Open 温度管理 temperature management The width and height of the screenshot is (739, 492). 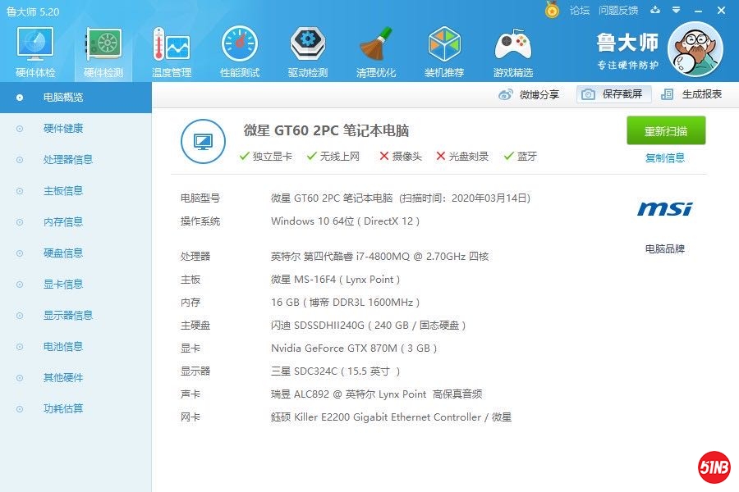click(x=171, y=52)
